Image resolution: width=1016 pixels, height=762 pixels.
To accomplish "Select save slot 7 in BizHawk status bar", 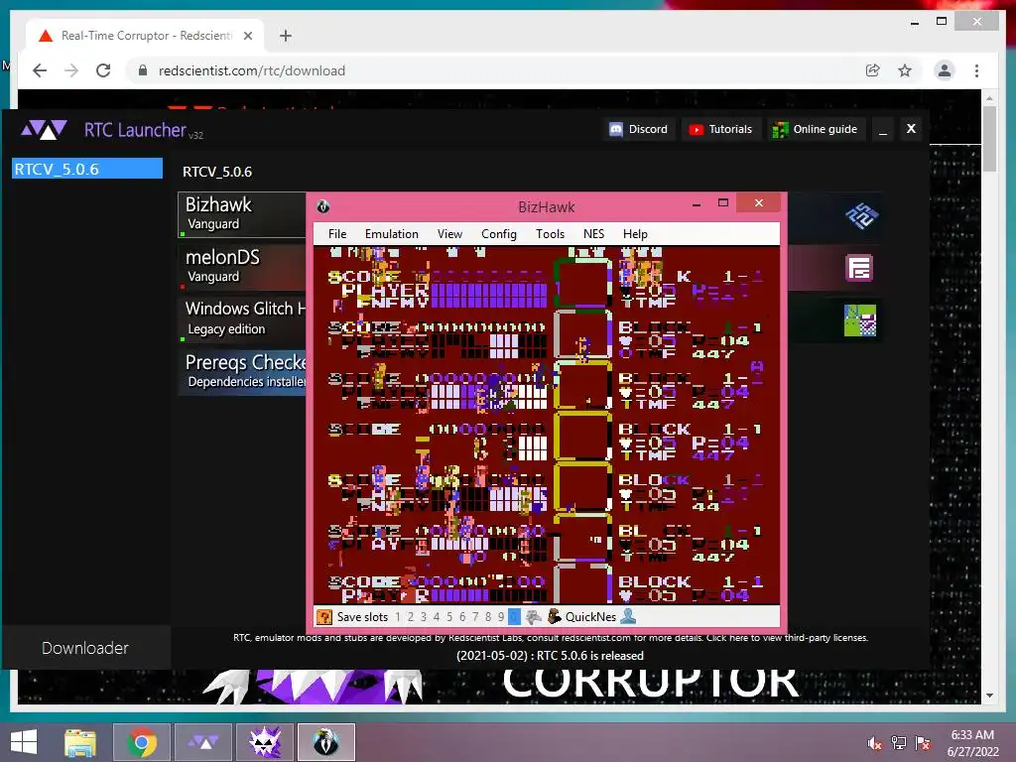I will pyautogui.click(x=475, y=617).
